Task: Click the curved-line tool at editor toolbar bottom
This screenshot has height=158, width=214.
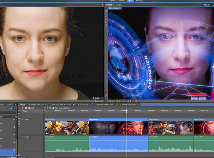Action: 19,127
